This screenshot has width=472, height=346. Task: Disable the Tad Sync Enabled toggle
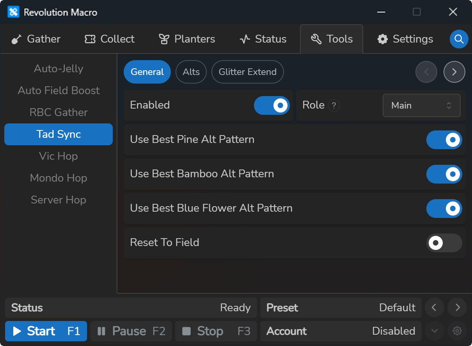pos(272,105)
